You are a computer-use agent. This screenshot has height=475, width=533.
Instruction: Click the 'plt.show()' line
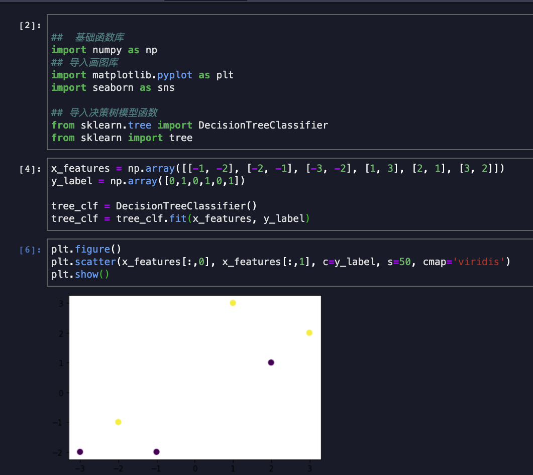[x=80, y=274]
